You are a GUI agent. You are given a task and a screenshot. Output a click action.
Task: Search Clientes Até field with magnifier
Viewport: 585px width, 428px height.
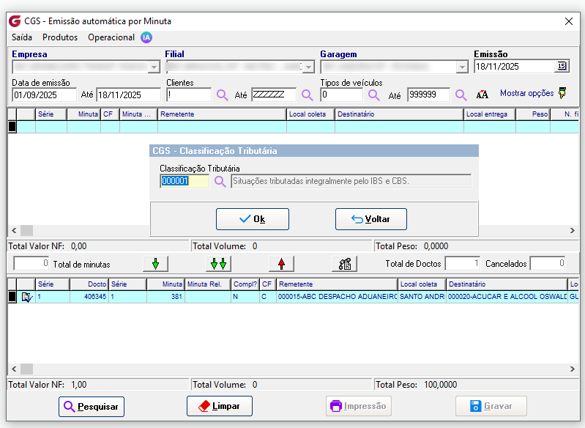[308, 95]
